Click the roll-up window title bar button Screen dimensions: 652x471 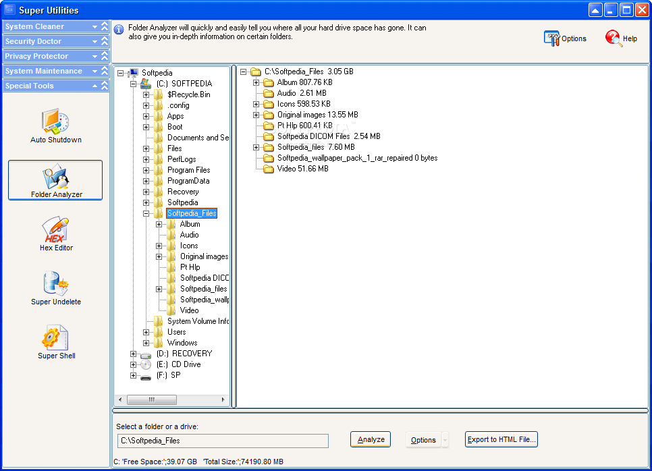coord(595,10)
